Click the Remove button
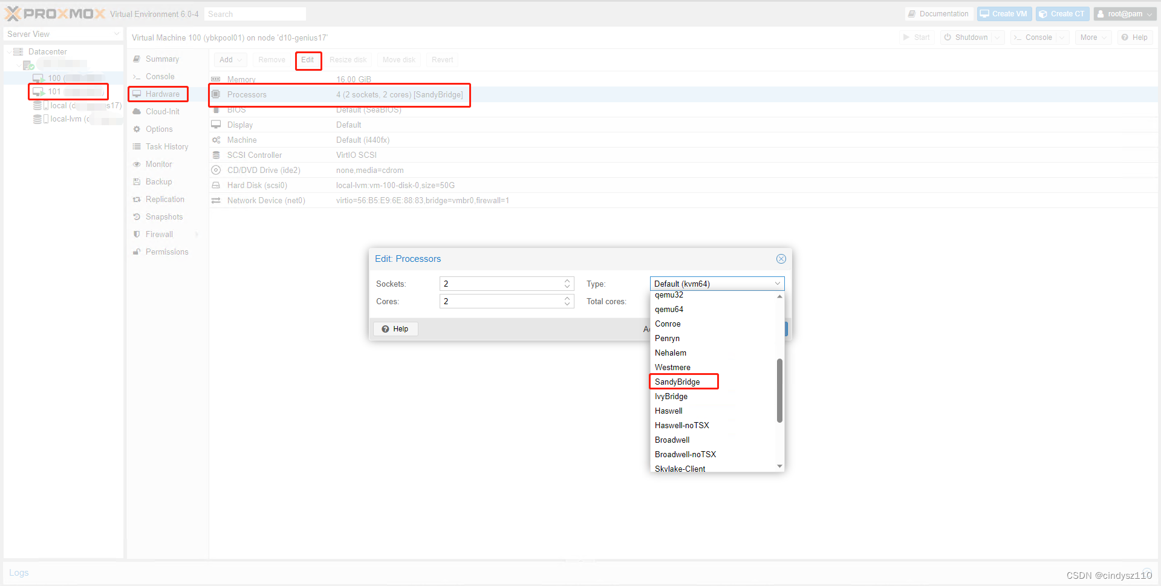Image resolution: width=1161 pixels, height=586 pixels. coord(272,59)
